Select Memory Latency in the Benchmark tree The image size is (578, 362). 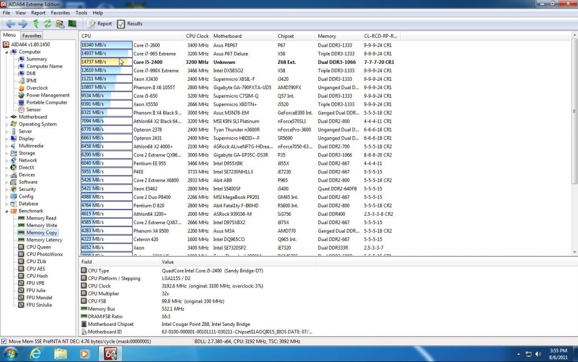(44, 239)
